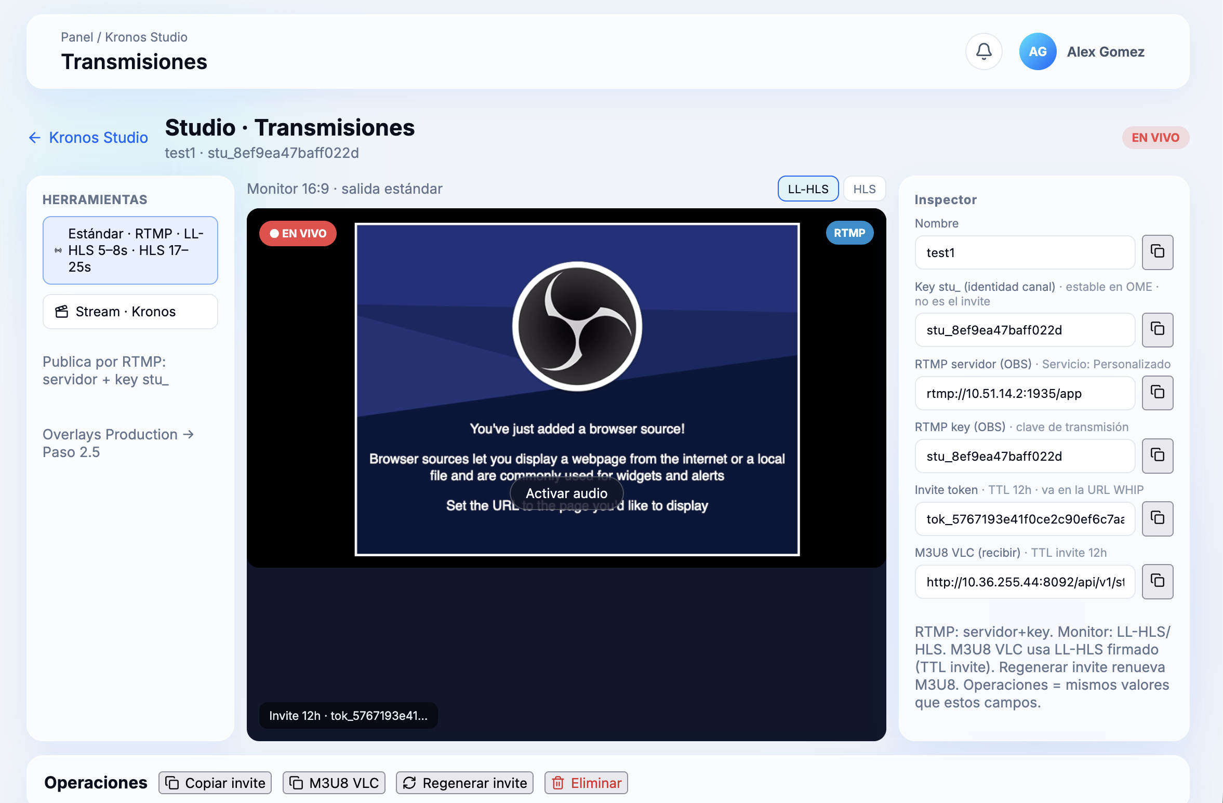Viewport: 1223px width, 803px height.
Task: Click the EN VIVO status pill top right
Action: tap(1155, 138)
